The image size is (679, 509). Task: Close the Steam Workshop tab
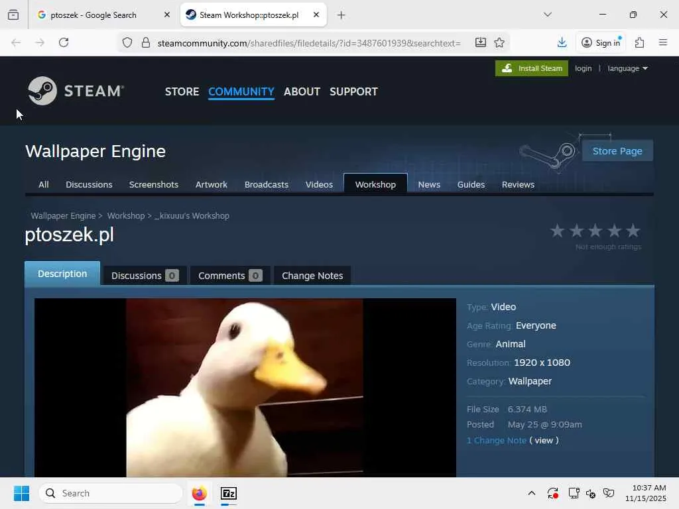316,15
